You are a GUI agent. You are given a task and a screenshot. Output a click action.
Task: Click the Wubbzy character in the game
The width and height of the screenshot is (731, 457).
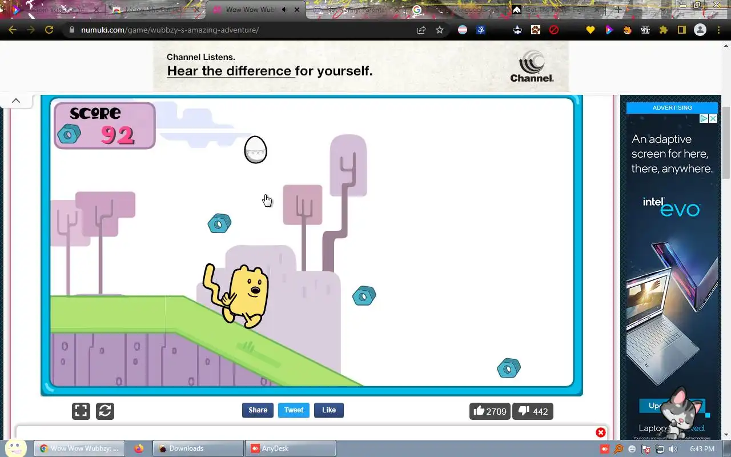(x=236, y=295)
